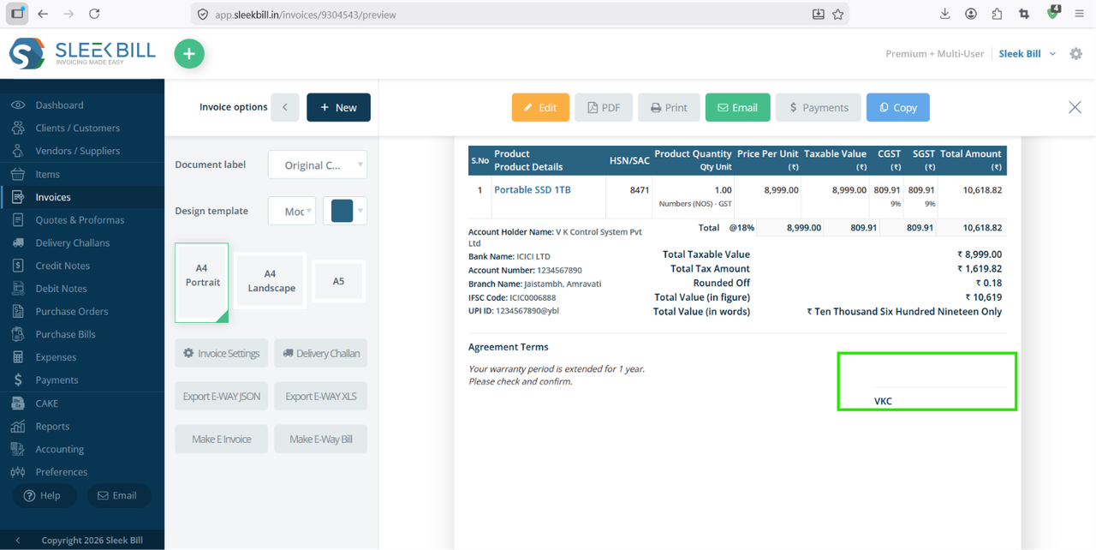This screenshot has height=550, width=1096.
Task: Open browser downloads icon
Action: (944, 14)
